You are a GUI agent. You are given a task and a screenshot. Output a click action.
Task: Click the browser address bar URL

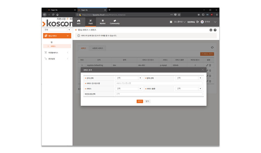coord(104,15)
